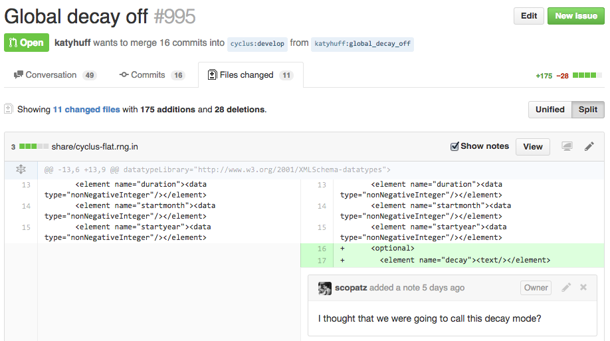610x341 pixels.
Task: Edit the cyclus-flat.rng.in file via pencil icon
Action: point(589,146)
